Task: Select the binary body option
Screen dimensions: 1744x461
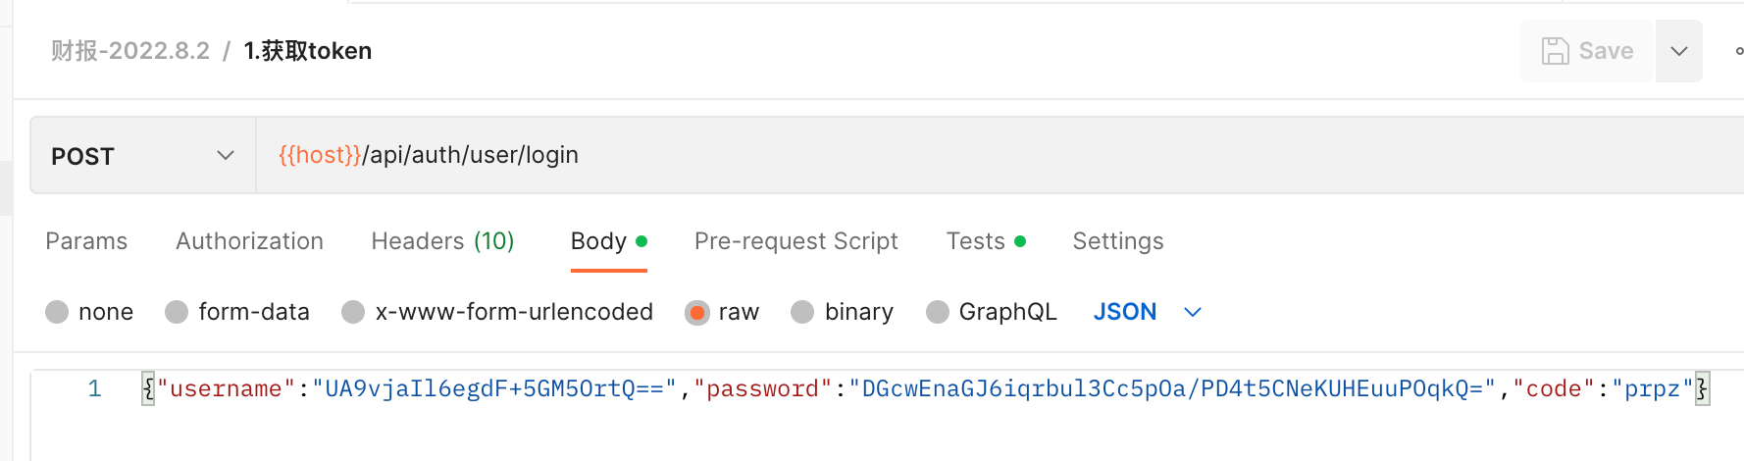Action: (x=803, y=312)
